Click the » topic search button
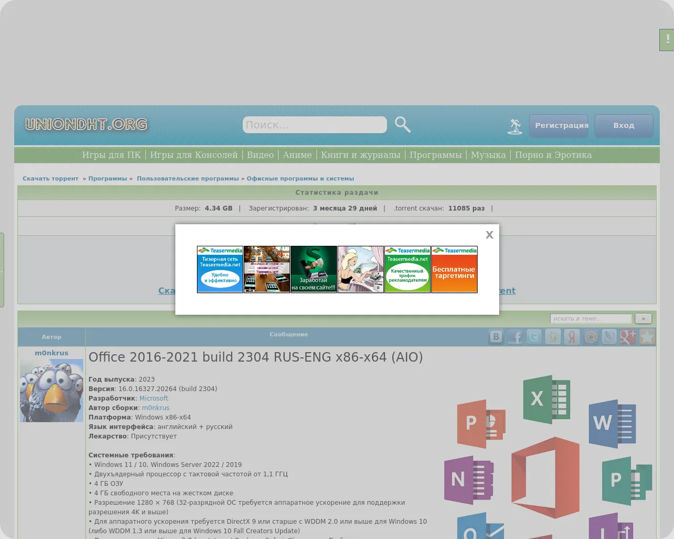The image size is (674, 539). [x=643, y=318]
